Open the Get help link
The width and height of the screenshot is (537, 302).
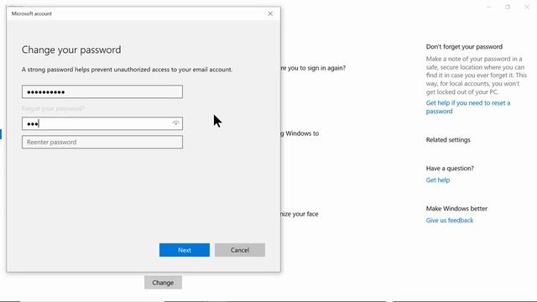click(x=438, y=180)
